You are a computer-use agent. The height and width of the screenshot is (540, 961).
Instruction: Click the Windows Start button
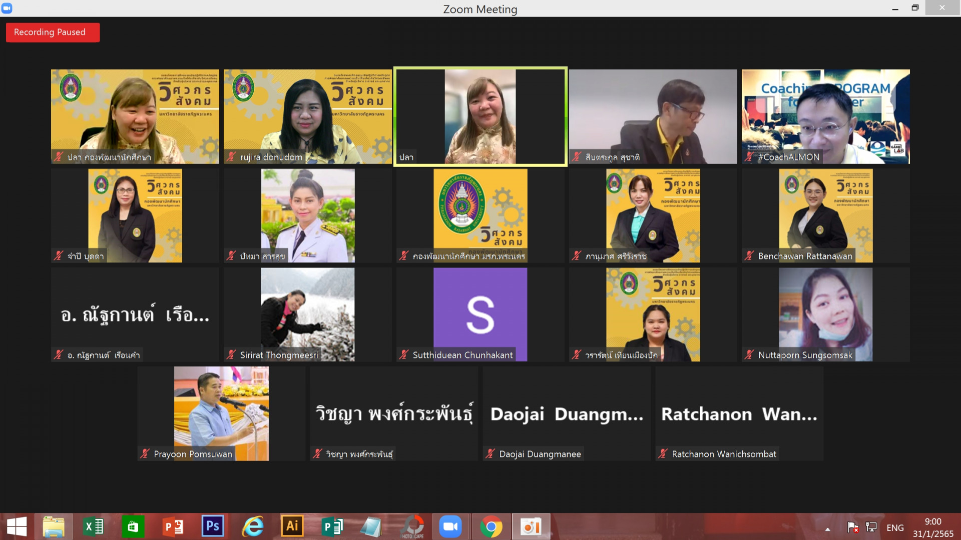click(17, 526)
